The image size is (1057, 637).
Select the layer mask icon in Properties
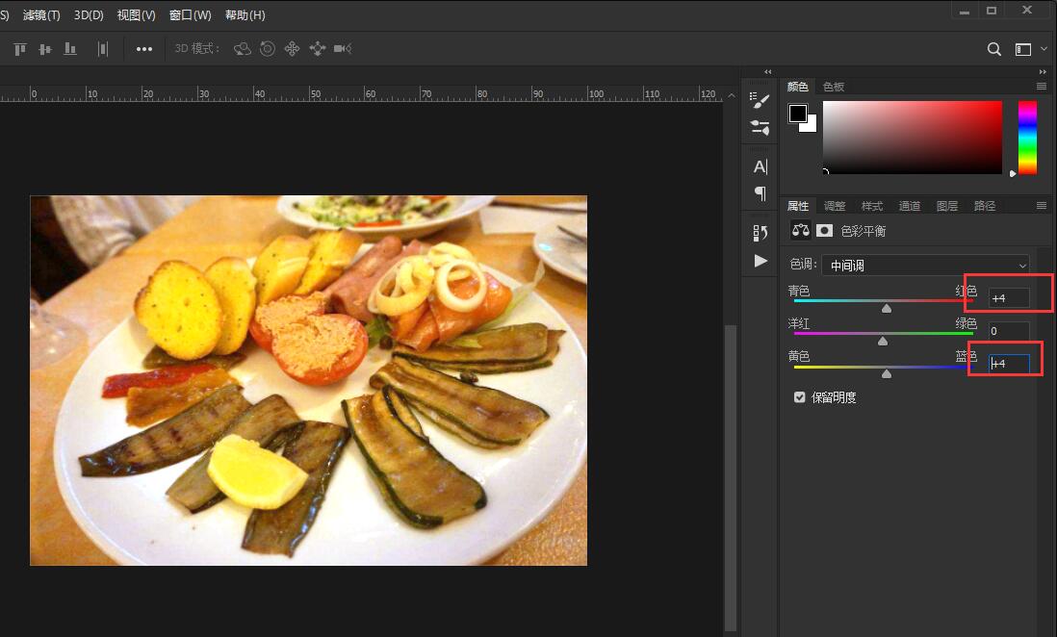click(824, 230)
